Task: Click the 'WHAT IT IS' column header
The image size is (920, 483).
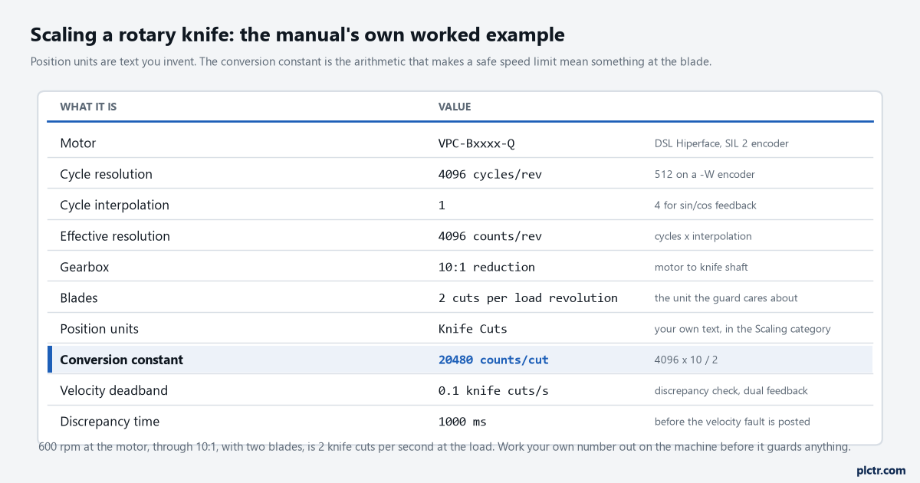Action: coord(88,107)
